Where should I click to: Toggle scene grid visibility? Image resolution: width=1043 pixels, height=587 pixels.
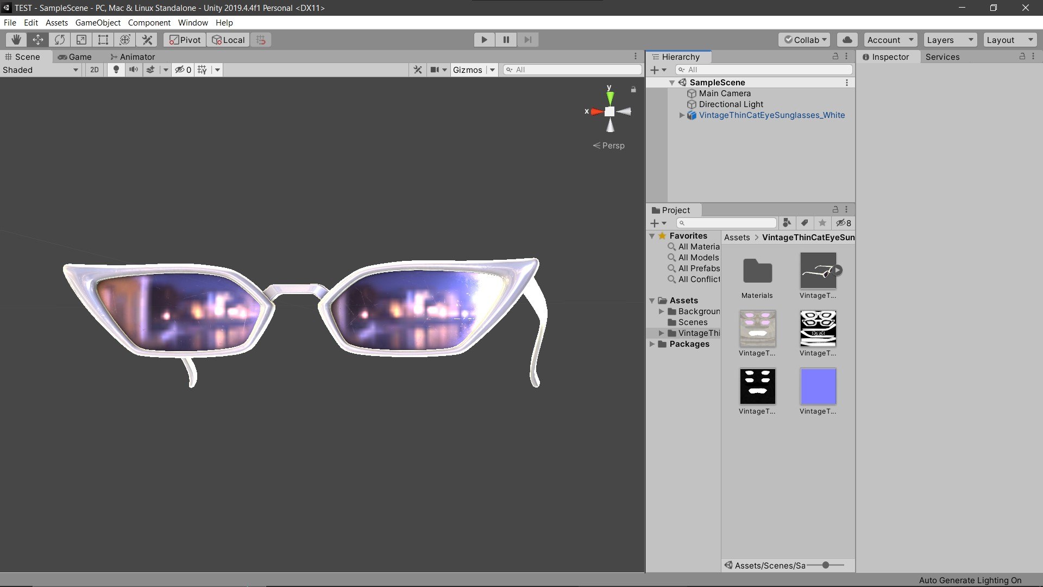tap(202, 70)
